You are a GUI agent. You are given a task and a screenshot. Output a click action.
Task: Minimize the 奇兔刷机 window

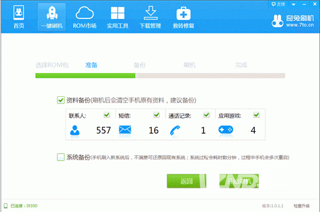tap(304, 4)
